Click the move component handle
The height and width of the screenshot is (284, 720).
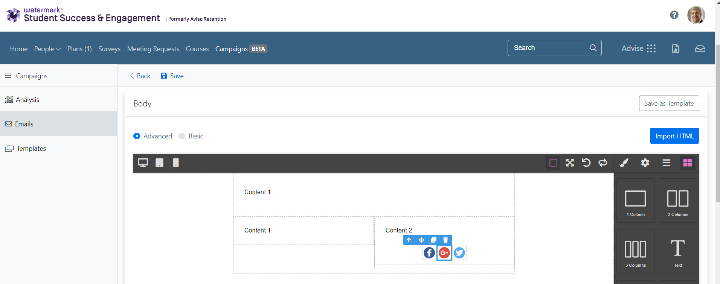(421, 240)
